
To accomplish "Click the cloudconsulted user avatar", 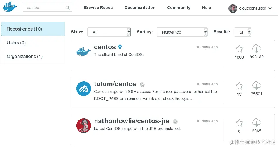I will coord(232,8).
